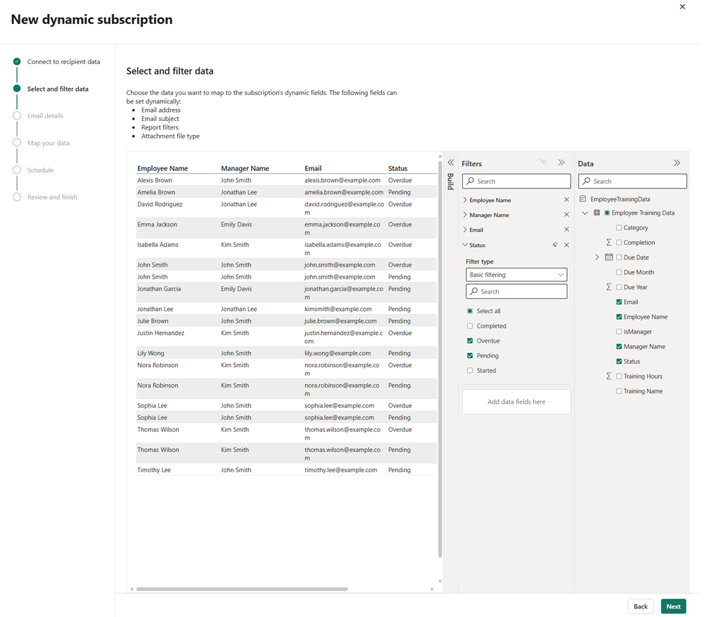Check the Category field checkbox
Image resolution: width=704 pixels, height=617 pixels.
tap(619, 228)
